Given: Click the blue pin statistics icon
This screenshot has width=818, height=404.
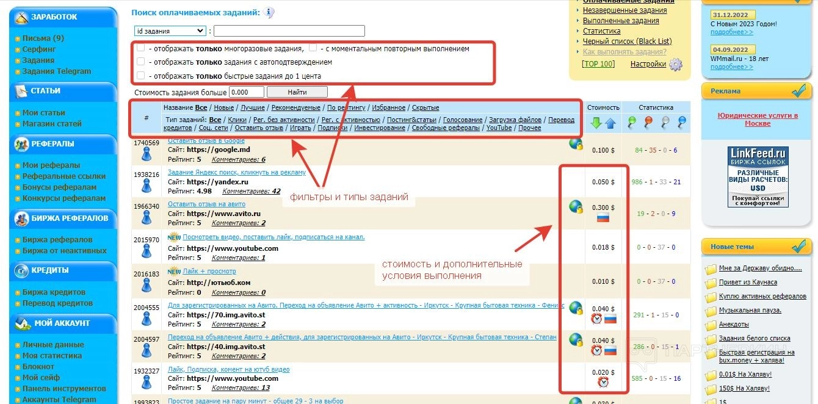Looking at the screenshot, I should tap(681, 123).
